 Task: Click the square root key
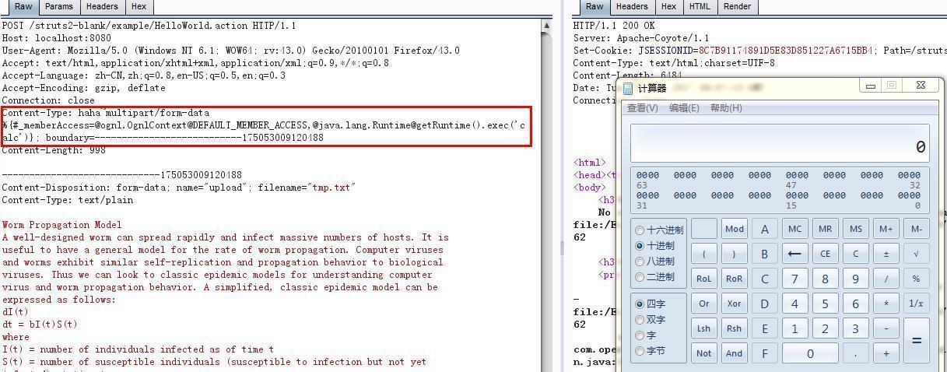pos(916,254)
